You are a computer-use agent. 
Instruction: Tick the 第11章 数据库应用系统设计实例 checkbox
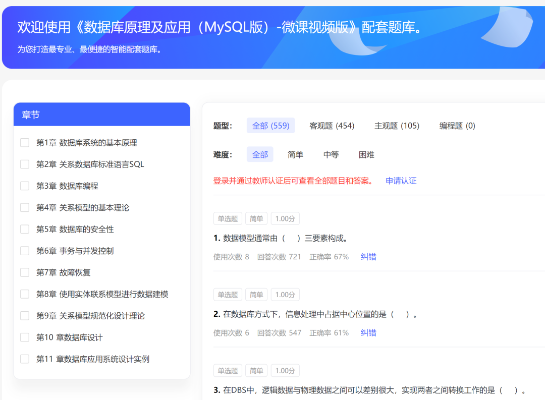coord(25,359)
